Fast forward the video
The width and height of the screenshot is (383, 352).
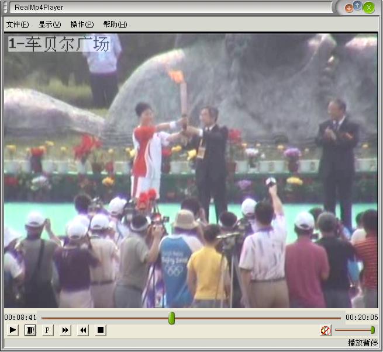pos(65,330)
